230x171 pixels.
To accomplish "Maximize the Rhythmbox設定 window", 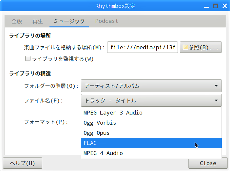I will tap(215, 6).
